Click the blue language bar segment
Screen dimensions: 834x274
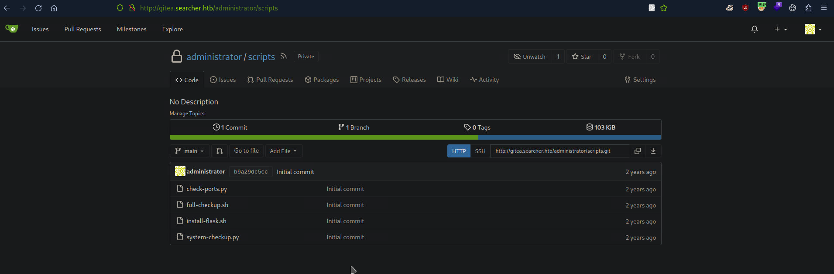point(570,137)
